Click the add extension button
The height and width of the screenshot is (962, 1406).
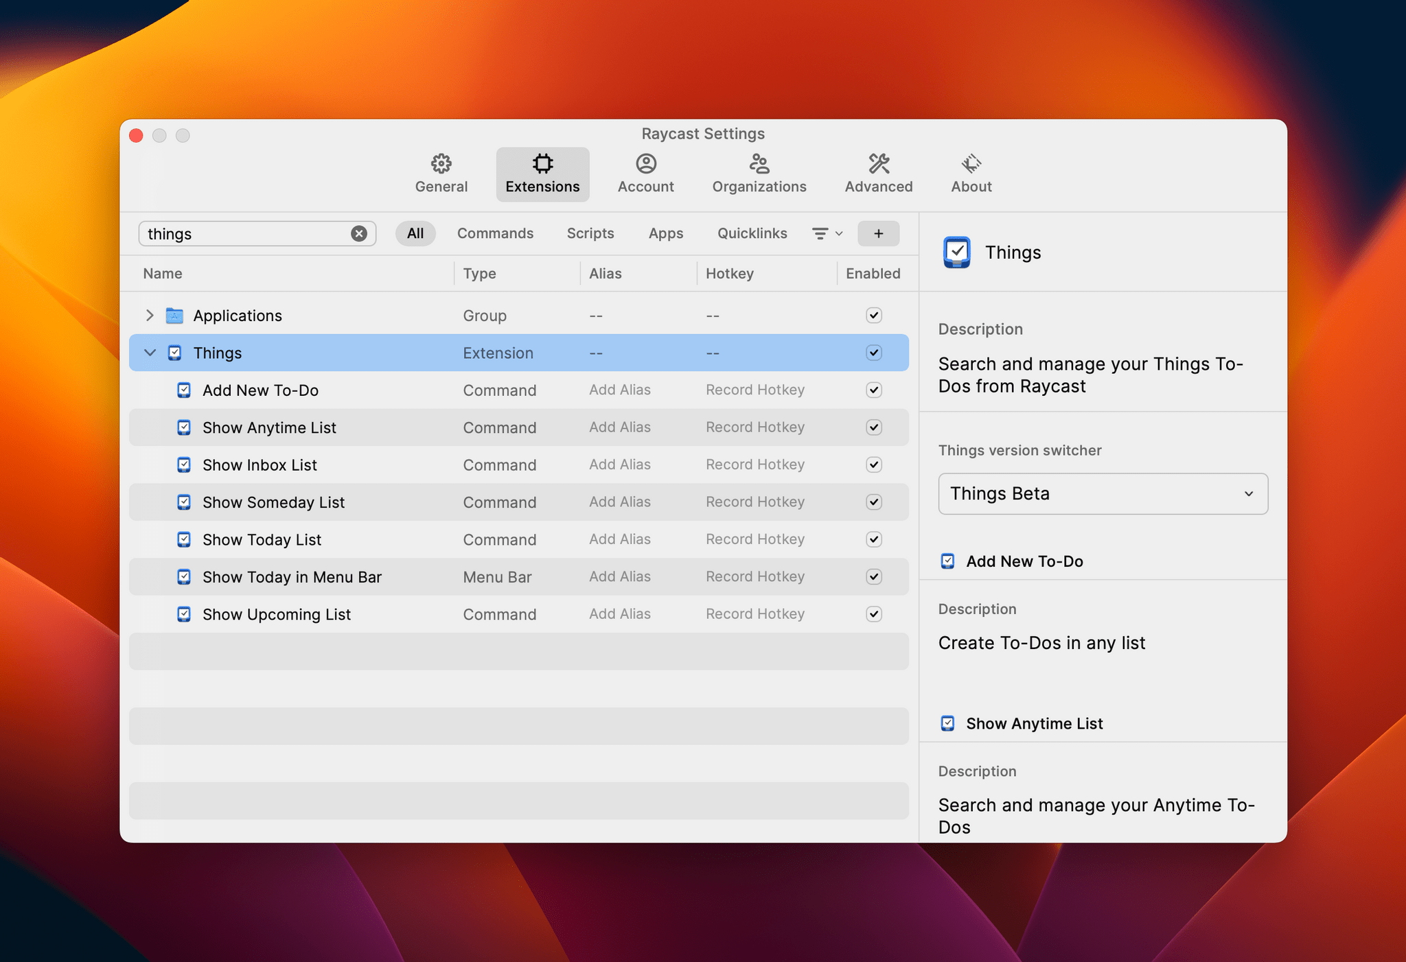pyautogui.click(x=878, y=232)
